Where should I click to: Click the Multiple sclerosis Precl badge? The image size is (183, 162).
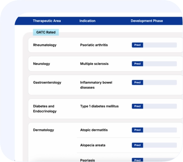(x=137, y=64)
